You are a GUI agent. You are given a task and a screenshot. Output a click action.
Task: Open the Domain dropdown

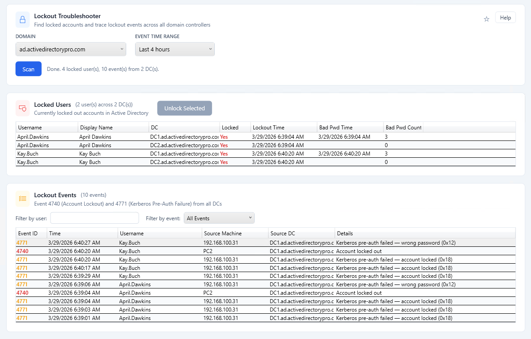click(71, 49)
